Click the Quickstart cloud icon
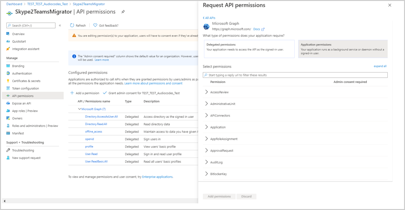 point(8,41)
